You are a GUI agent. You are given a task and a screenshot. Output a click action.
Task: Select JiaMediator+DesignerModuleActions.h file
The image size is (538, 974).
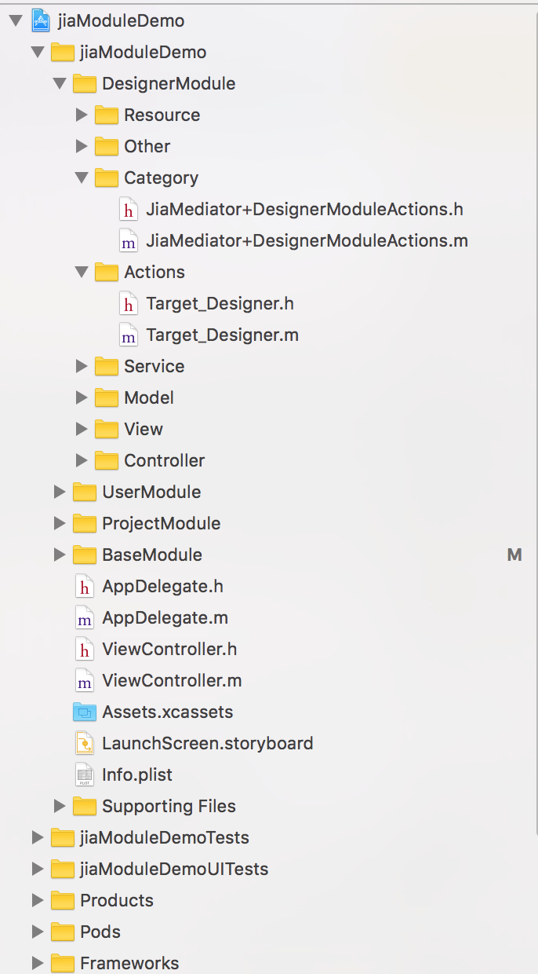(x=304, y=209)
